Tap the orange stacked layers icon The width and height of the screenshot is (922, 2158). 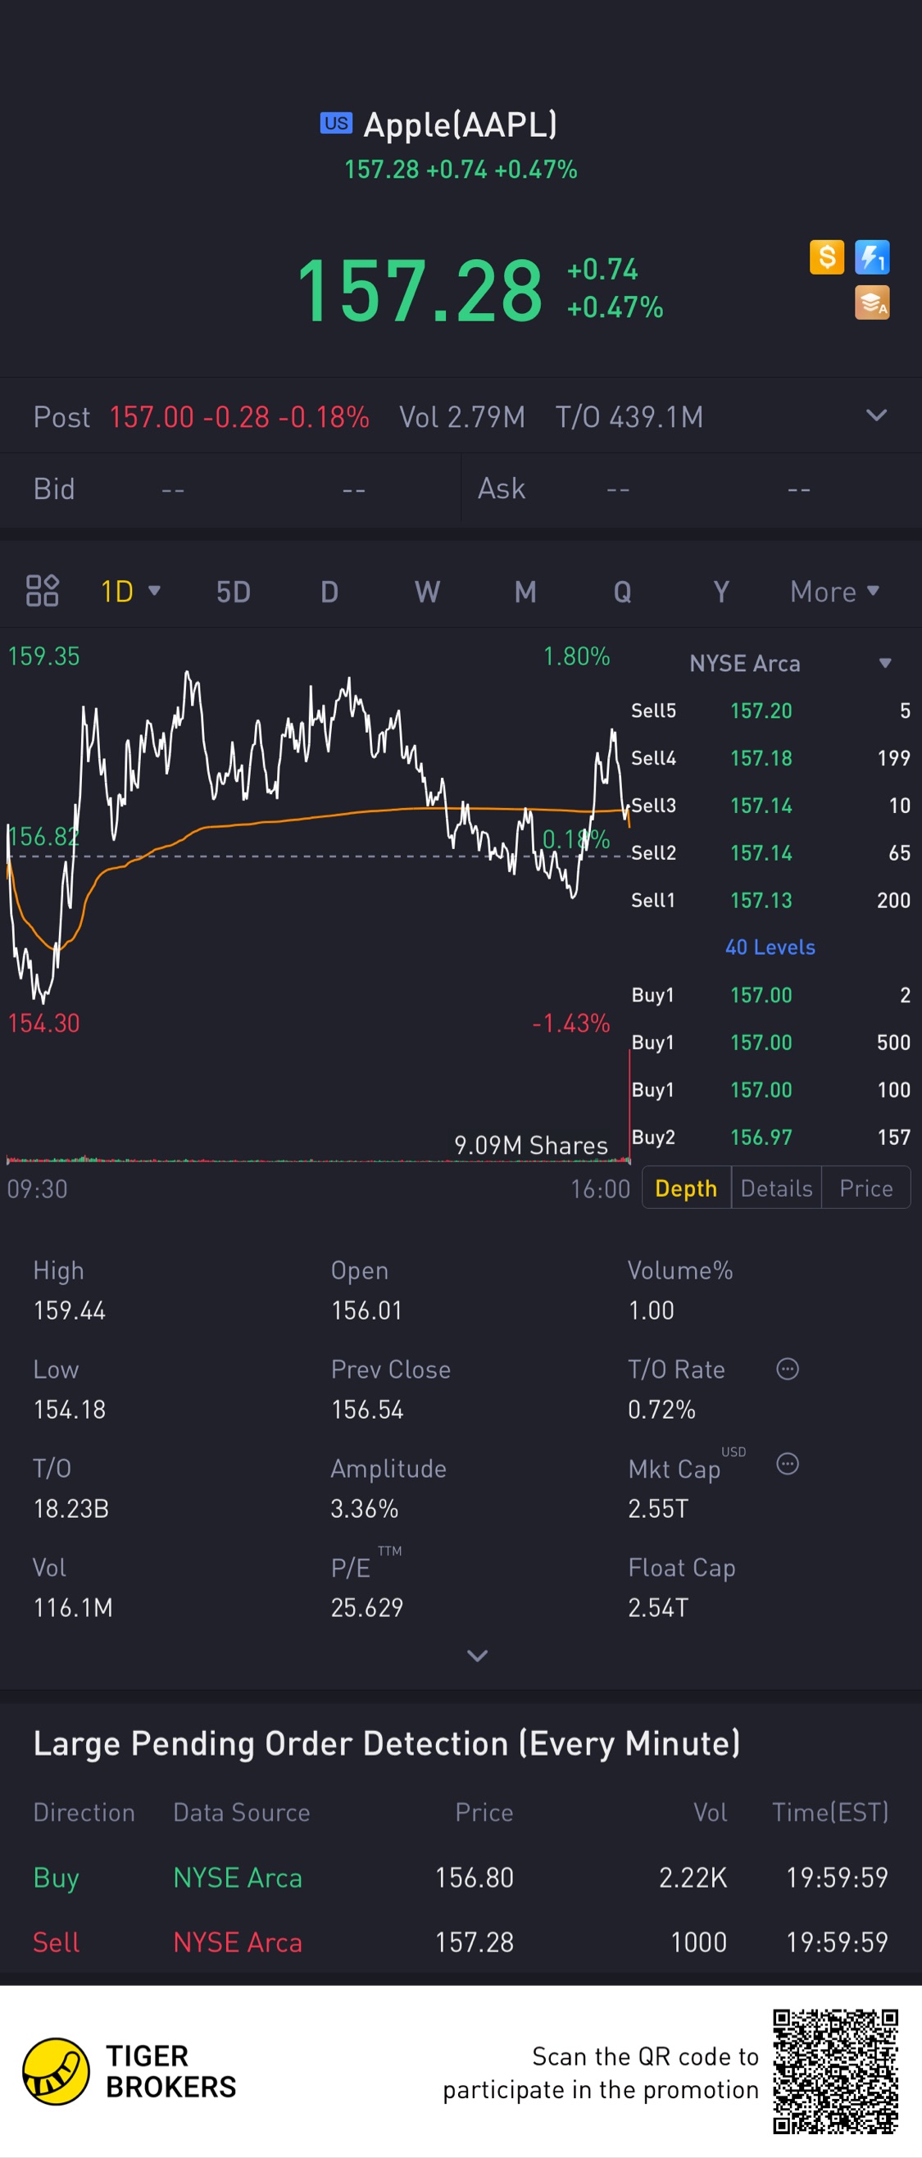coord(872,302)
